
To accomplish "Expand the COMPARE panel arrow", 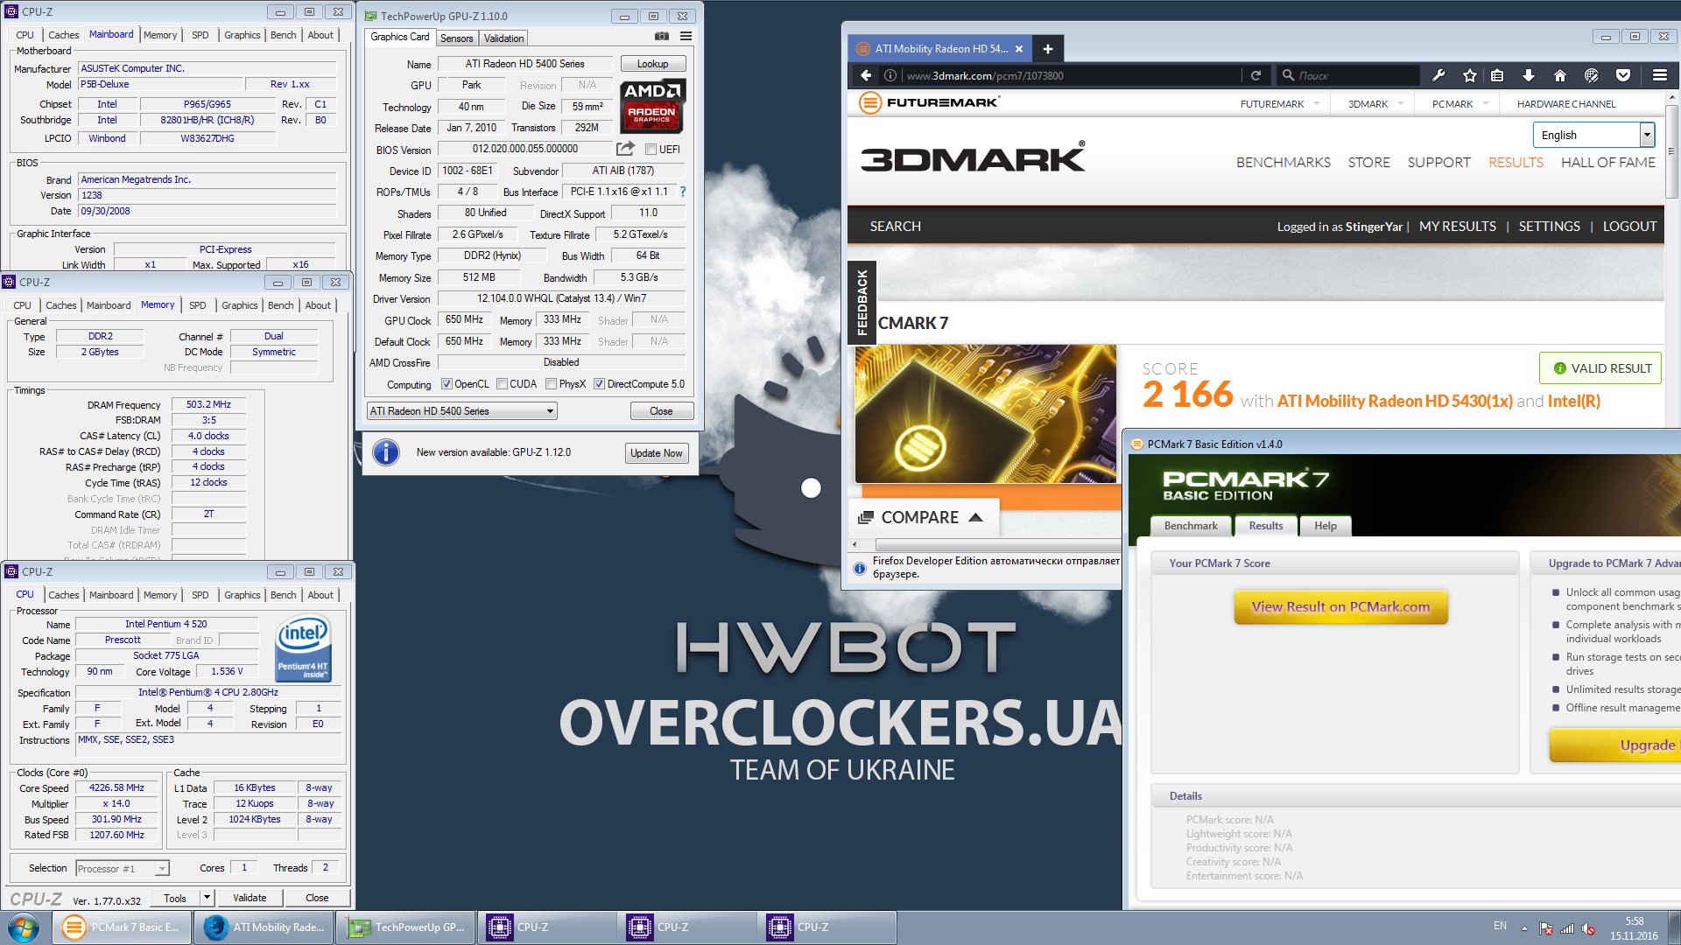I will [975, 517].
